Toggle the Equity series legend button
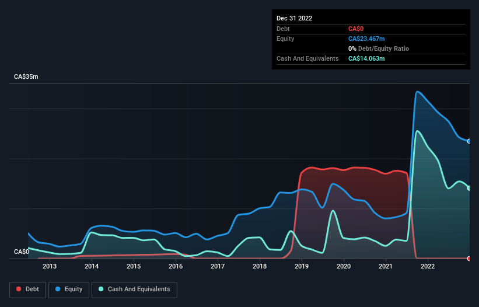The width and height of the screenshot is (479, 307). [x=69, y=289]
